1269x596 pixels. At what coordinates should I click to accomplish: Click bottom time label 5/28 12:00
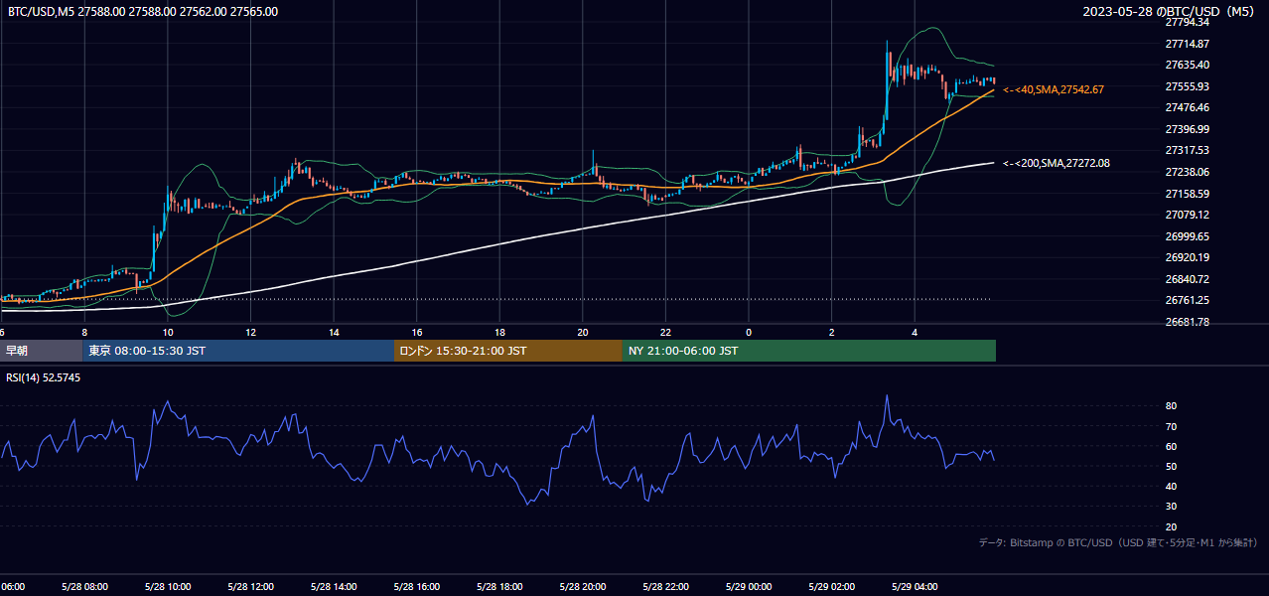tap(250, 587)
